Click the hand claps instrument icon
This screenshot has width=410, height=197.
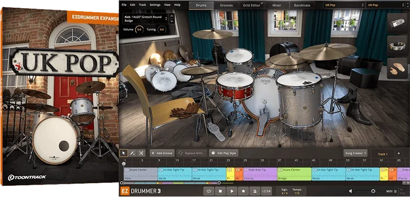(397, 68)
